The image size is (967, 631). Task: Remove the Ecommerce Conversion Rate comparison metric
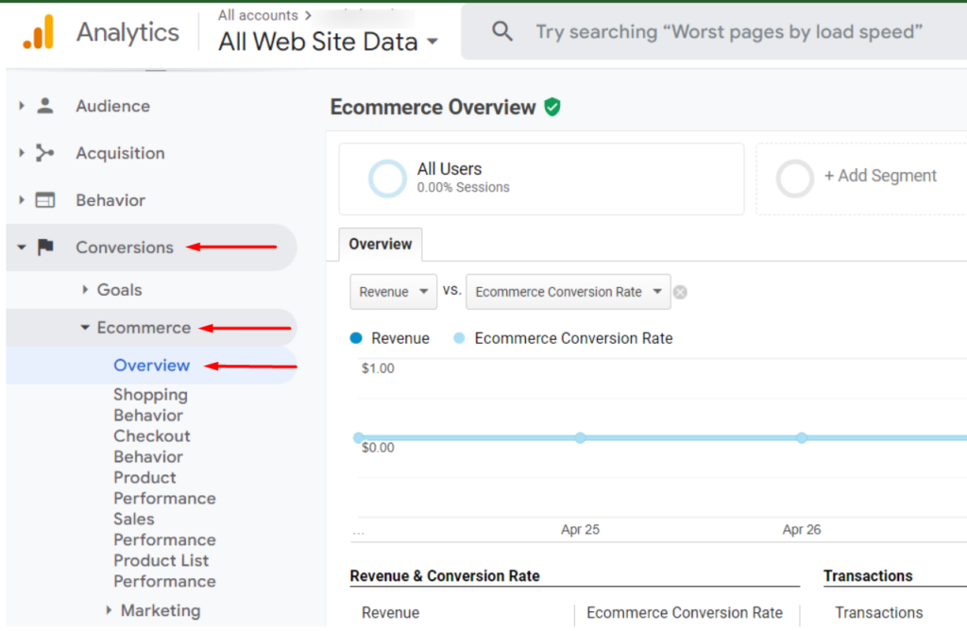(x=680, y=292)
